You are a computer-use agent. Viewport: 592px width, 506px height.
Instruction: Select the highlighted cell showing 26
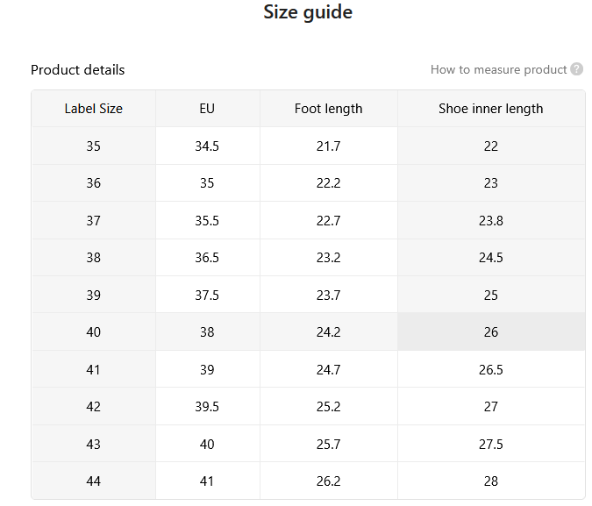[x=491, y=331]
